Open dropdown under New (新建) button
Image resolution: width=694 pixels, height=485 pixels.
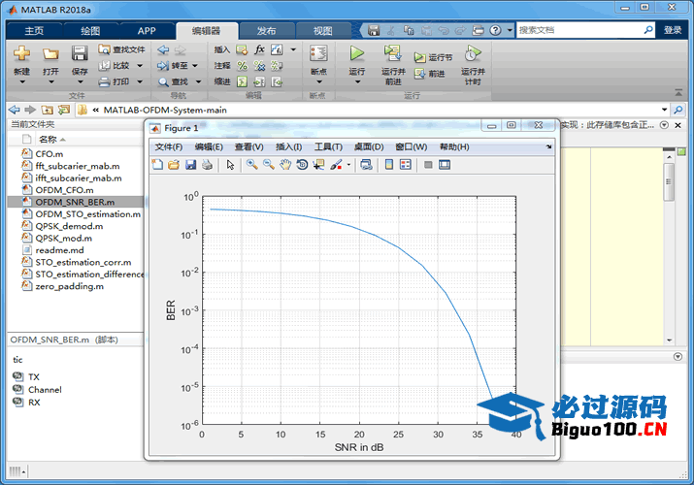coord(22,81)
